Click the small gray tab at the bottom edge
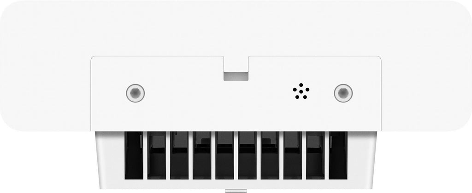This screenshot has height=193, width=472. [x=236, y=191]
